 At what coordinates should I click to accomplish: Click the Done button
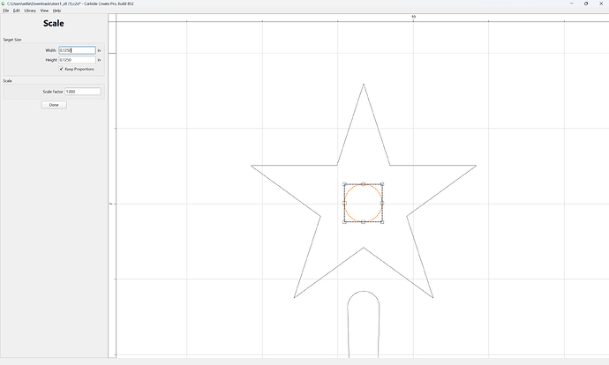coord(54,105)
